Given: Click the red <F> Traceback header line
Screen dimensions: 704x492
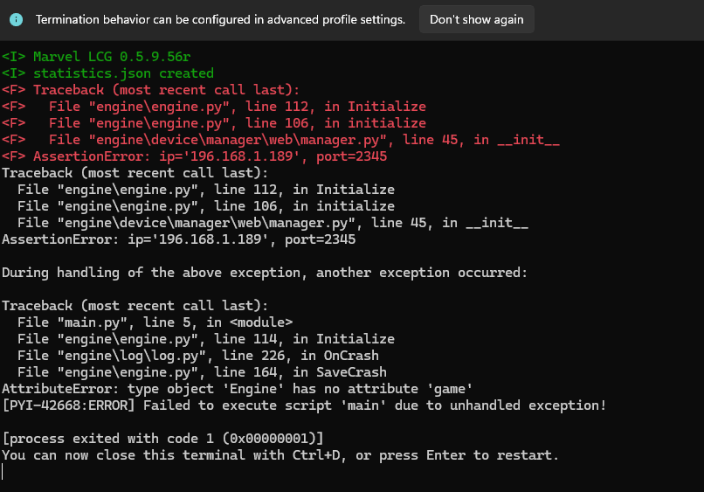Looking at the screenshot, I should click(x=150, y=90).
